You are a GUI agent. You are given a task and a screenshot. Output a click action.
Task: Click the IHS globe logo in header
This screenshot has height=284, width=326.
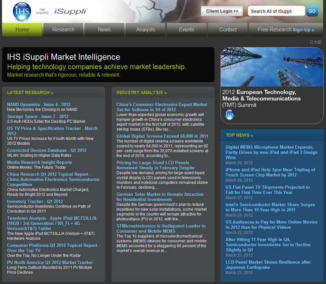(x=22, y=11)
